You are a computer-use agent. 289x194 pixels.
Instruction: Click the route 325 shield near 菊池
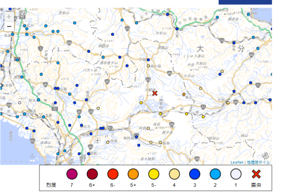click(x=91, y=112)
